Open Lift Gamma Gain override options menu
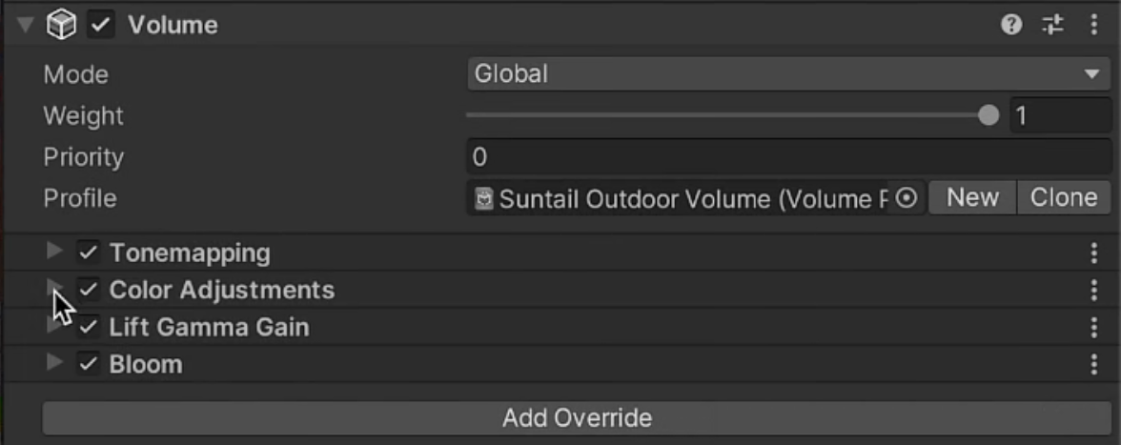Image resolution: width=1121 pixels, height=445 pixels. pos(1093,328)
